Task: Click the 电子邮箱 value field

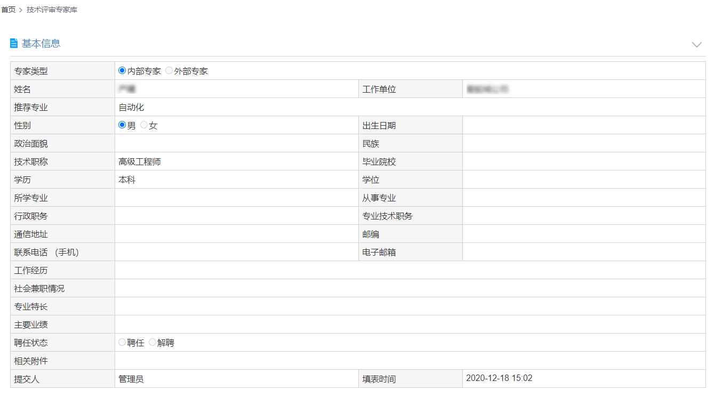Action: pyautogui.click(x=584, y=252)
